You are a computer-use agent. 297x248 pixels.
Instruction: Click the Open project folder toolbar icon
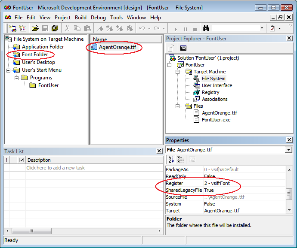coord(35,28)
